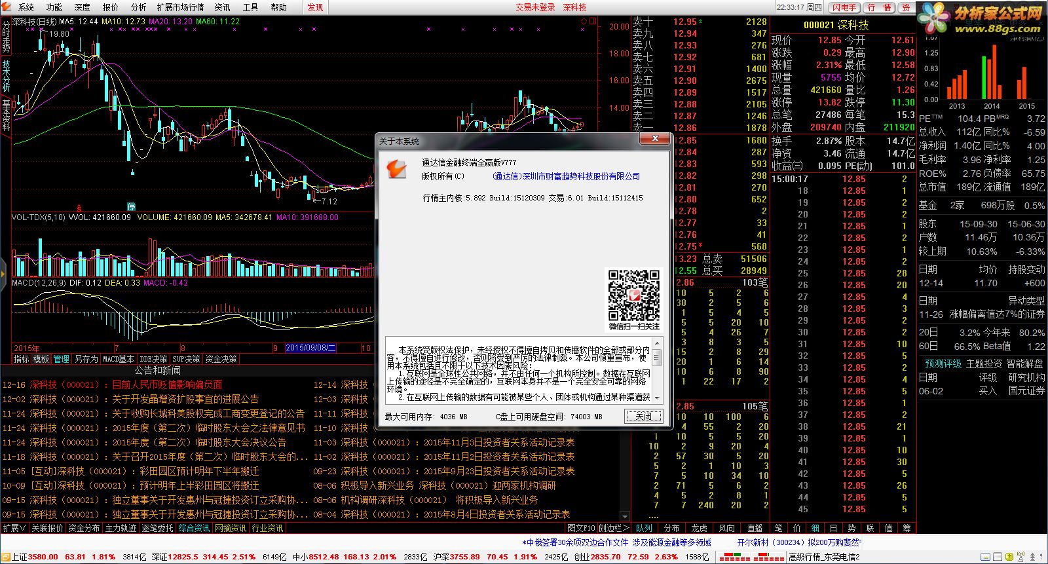Click 交易未登录 status text
Viewport: 1048px width, 564px height.
(x=535, y=7)
